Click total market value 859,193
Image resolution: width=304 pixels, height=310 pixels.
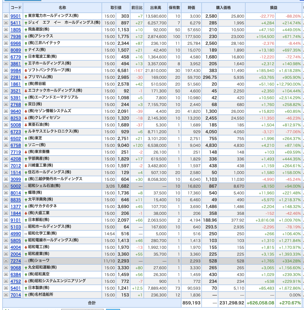pos(191,303)
